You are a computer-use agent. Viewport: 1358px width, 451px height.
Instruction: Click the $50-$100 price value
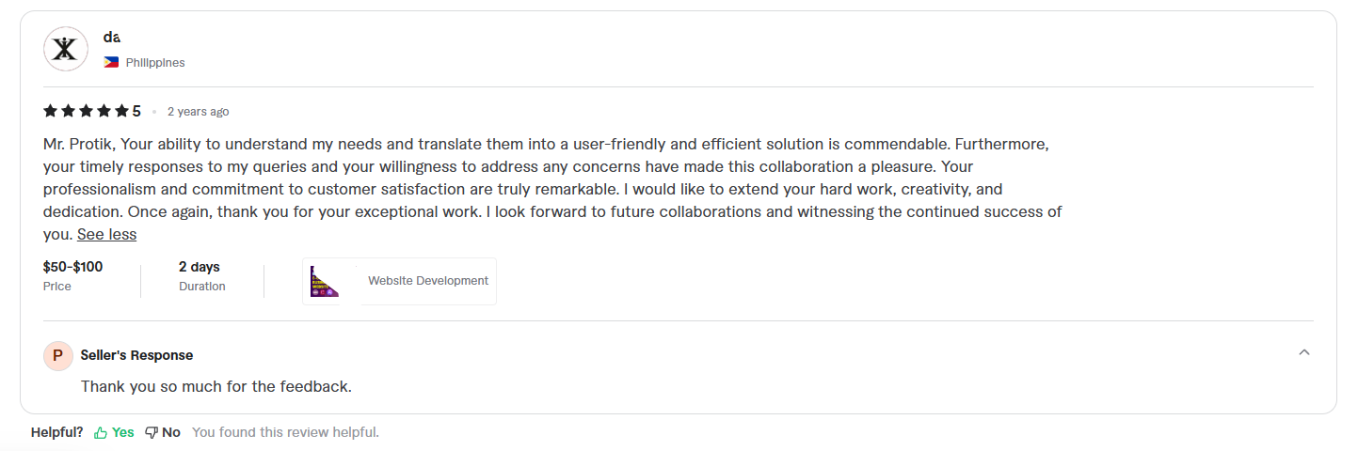point(73,267)
